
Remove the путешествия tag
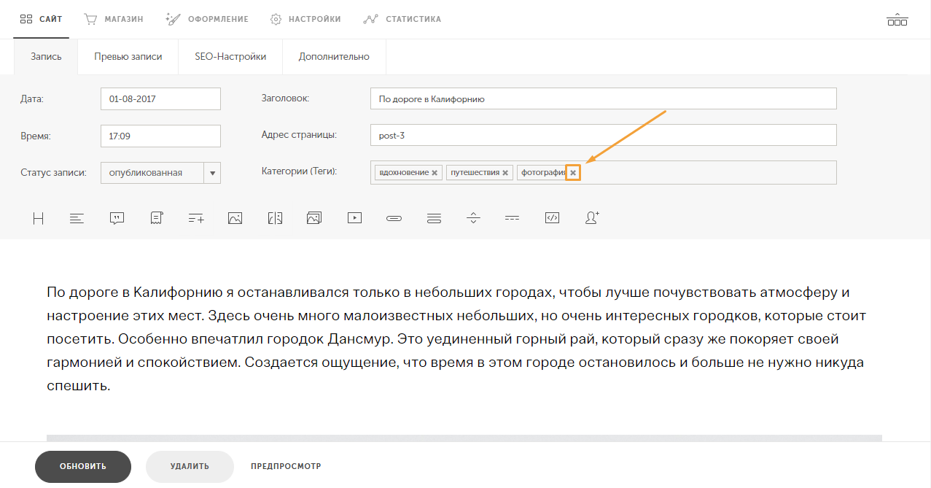coord(505,173)
